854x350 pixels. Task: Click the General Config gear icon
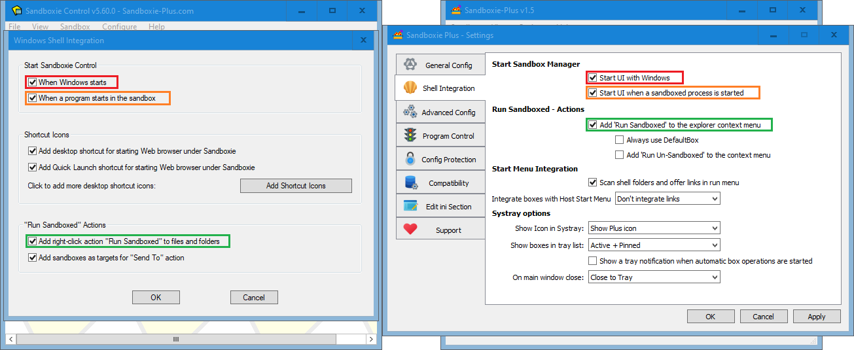tap(410, 65)
